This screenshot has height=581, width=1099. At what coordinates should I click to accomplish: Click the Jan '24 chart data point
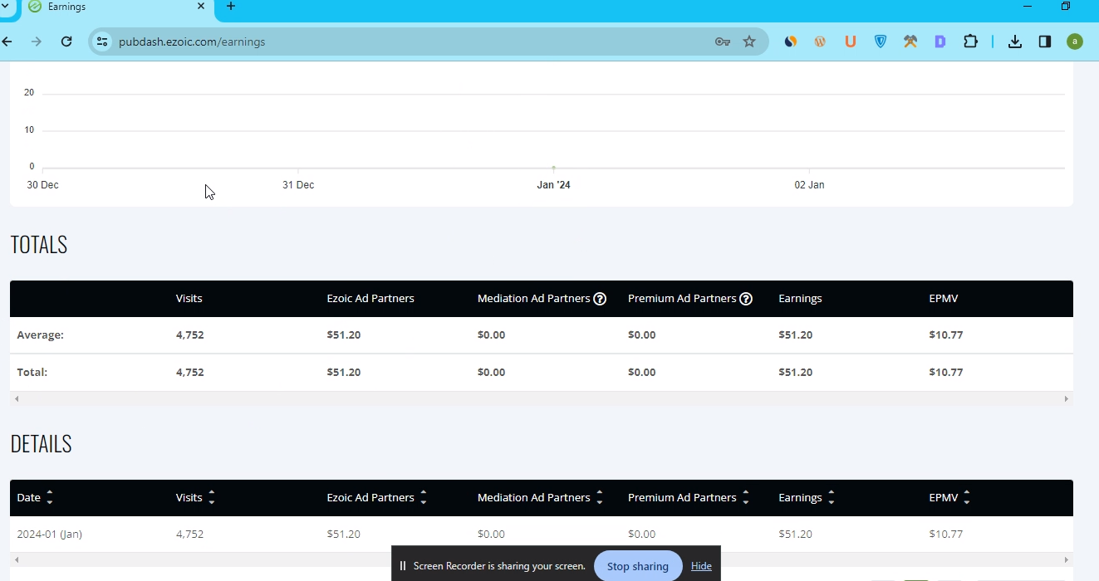click(554, 168)
